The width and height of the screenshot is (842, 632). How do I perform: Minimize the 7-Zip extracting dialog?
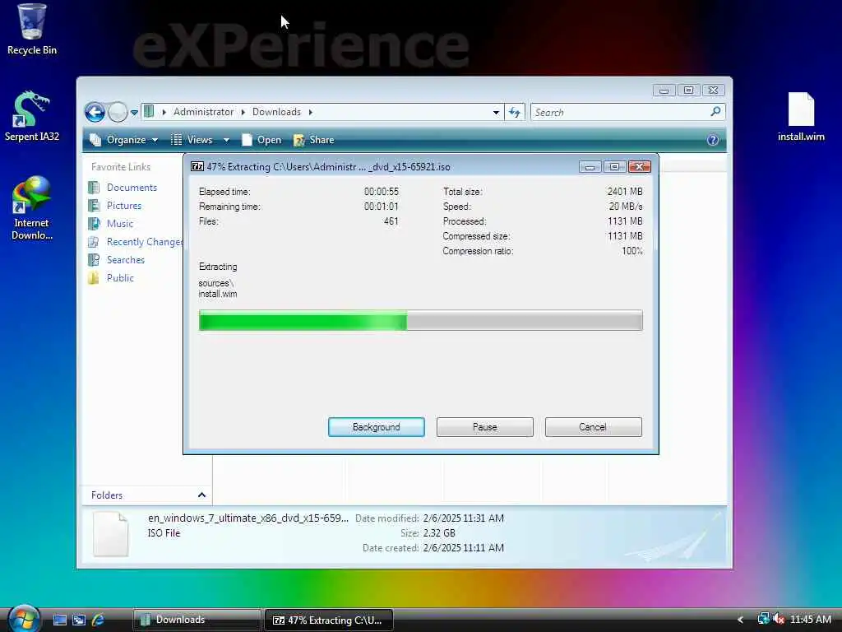[x=590, y=166]
